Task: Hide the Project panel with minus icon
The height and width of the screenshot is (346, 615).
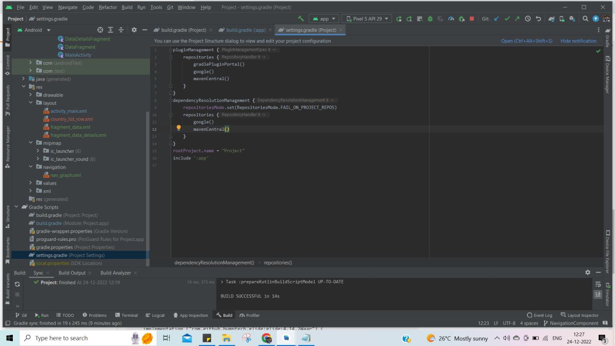Action: point(145,30)
